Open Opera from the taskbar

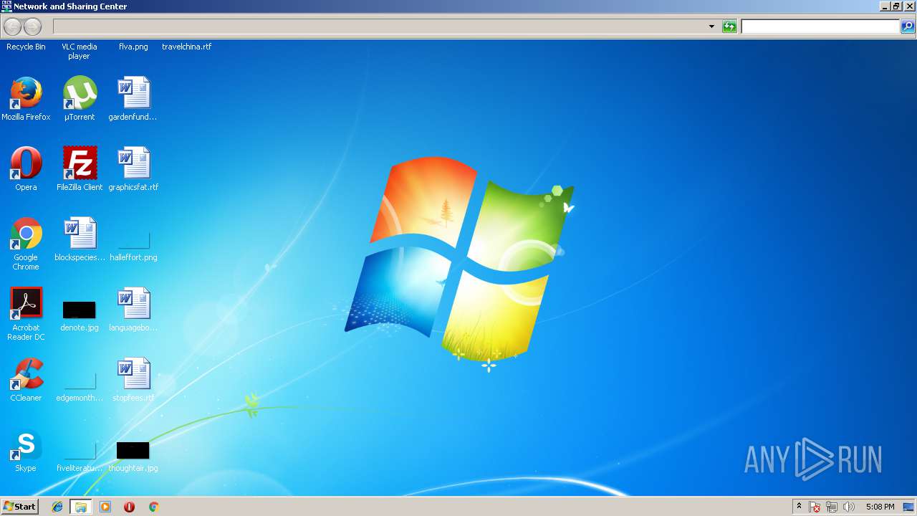(x=129, y=507)
